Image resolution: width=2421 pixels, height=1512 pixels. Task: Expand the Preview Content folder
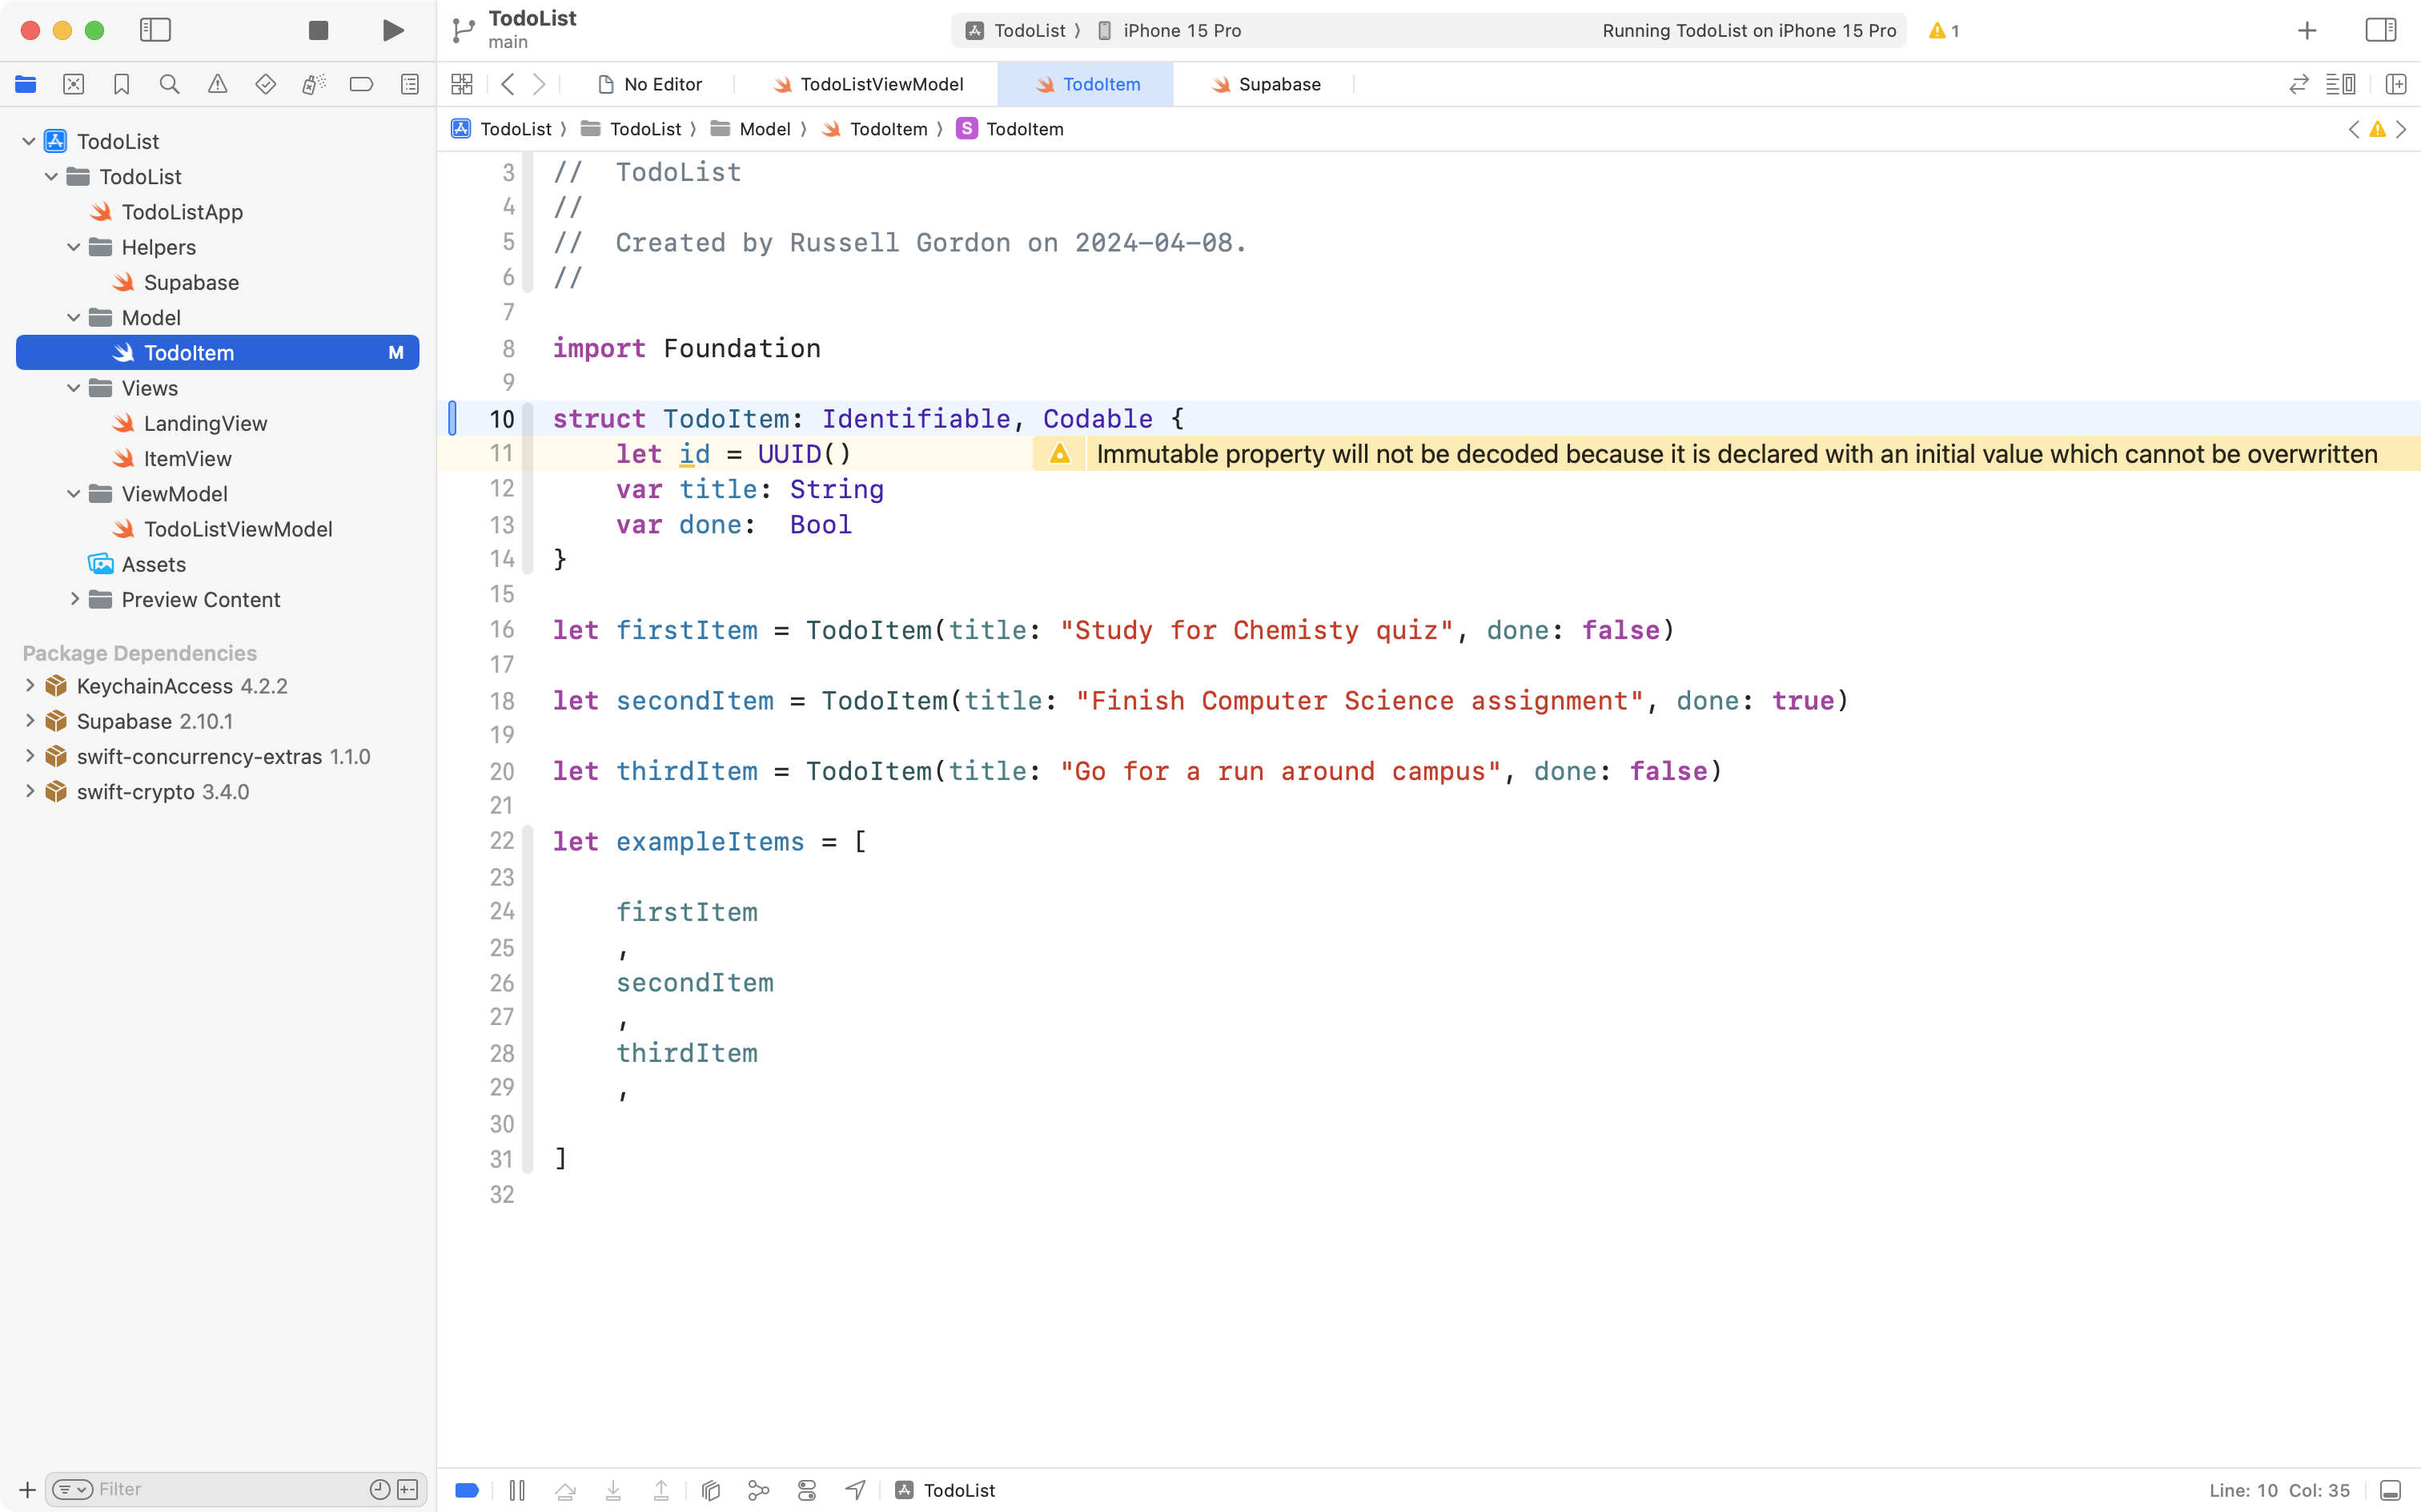[x=74, y=599]
